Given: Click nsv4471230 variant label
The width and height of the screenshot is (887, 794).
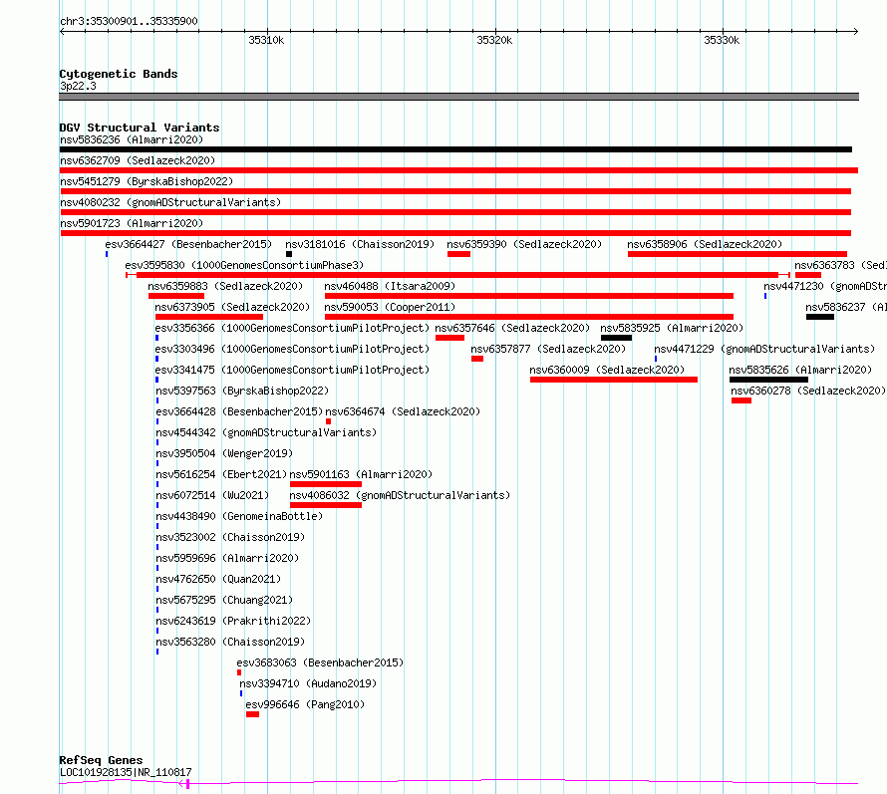Looking at the screenshot, I should (x=825, y=286).
